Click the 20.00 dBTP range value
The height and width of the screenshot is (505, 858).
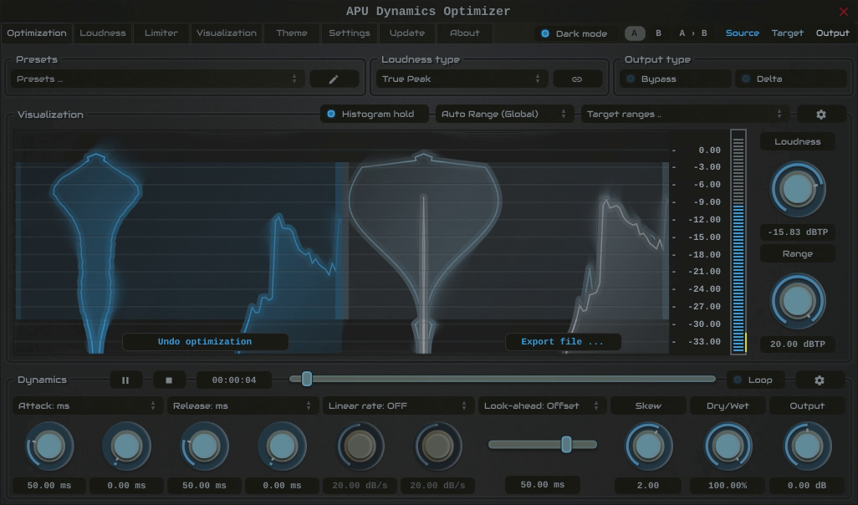pos(797,344)
